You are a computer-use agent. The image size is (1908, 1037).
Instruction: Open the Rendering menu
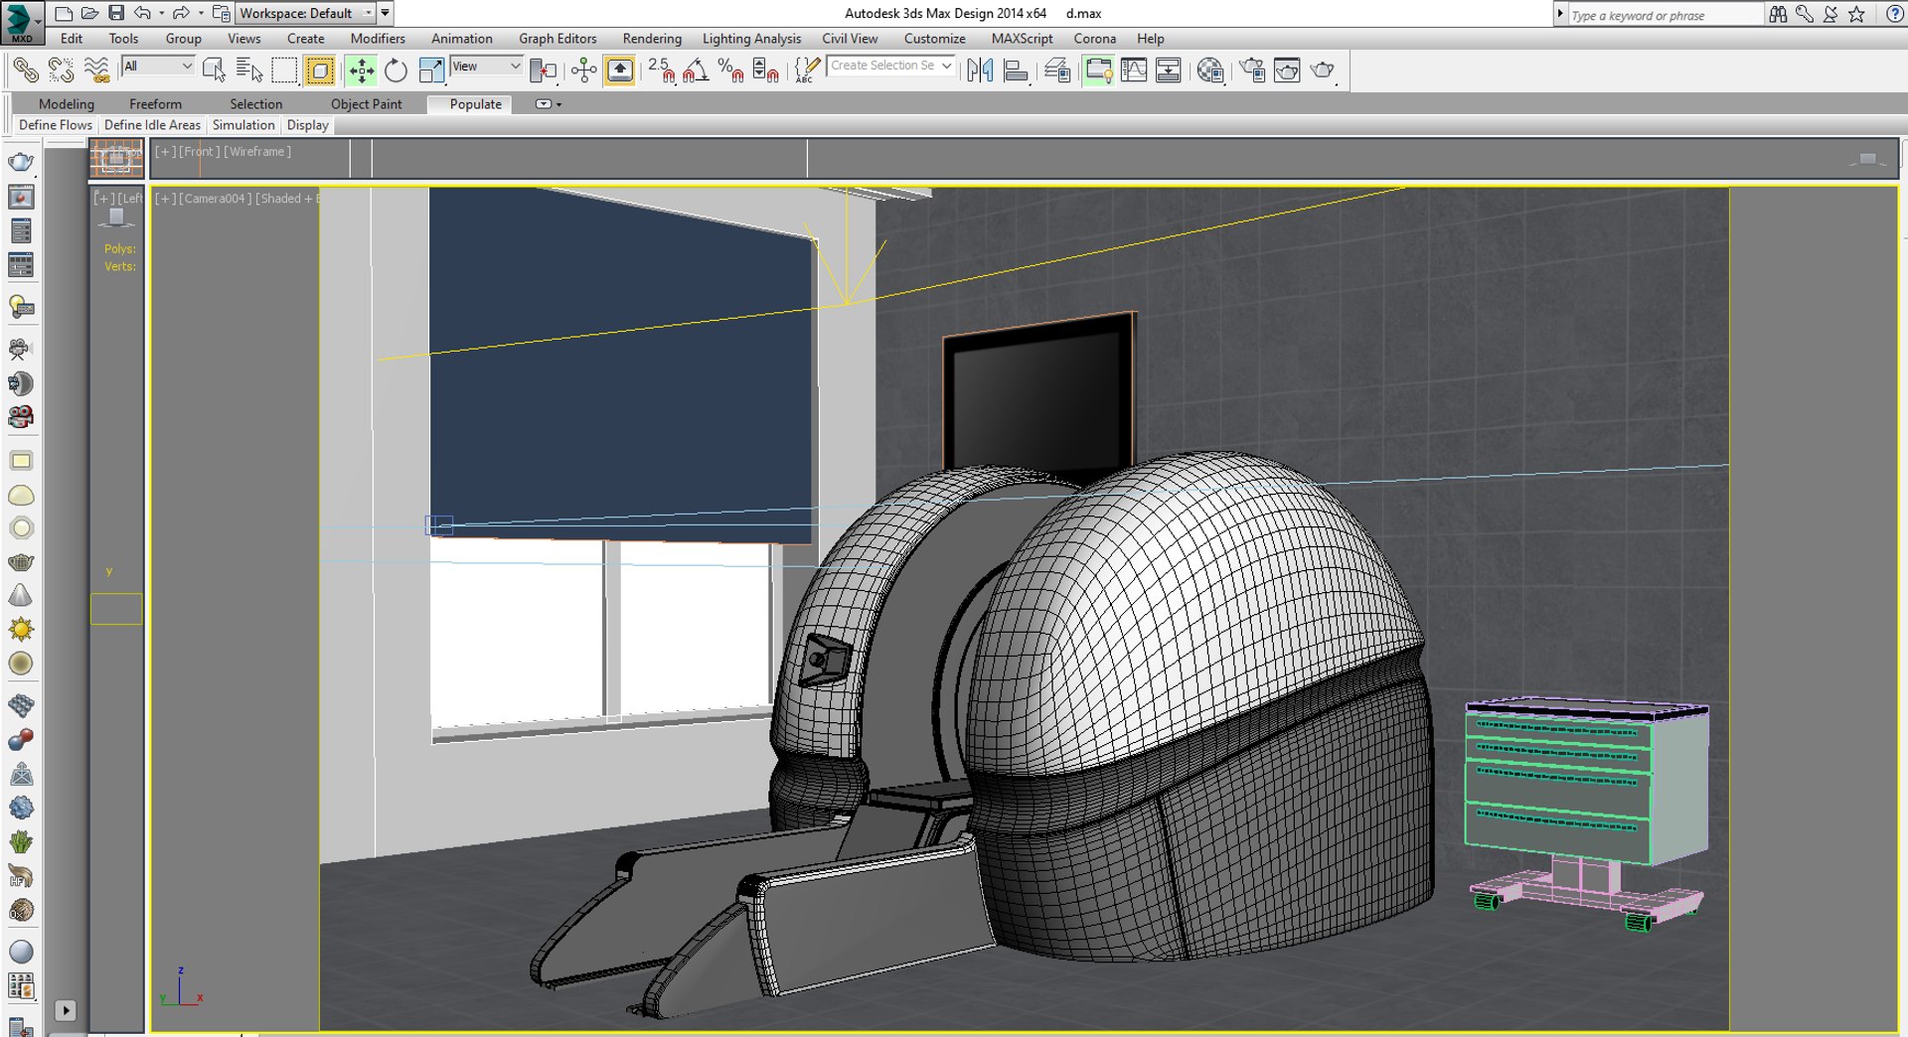coord(652,39)
